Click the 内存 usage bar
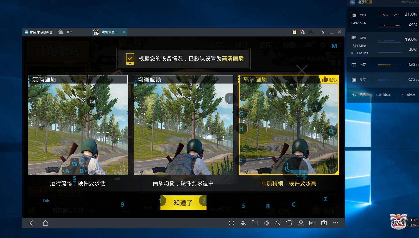 point(390,65)
